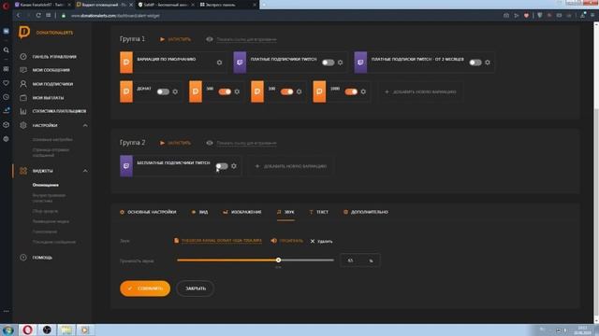Screen dimensions: 599x336
Task: Switch to the Text settings tab
Action: click(318, 212)
